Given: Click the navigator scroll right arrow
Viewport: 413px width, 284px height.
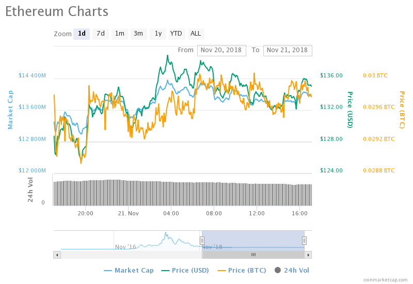Looking at the screenshot, I should pos(308,255).
